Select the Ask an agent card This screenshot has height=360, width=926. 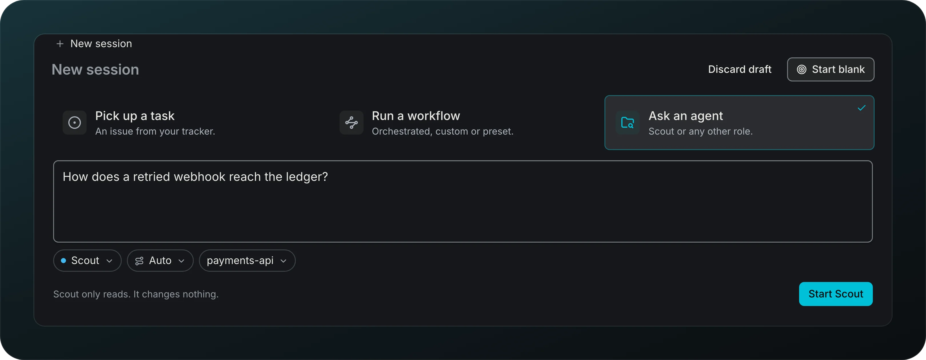click(739, 123)
